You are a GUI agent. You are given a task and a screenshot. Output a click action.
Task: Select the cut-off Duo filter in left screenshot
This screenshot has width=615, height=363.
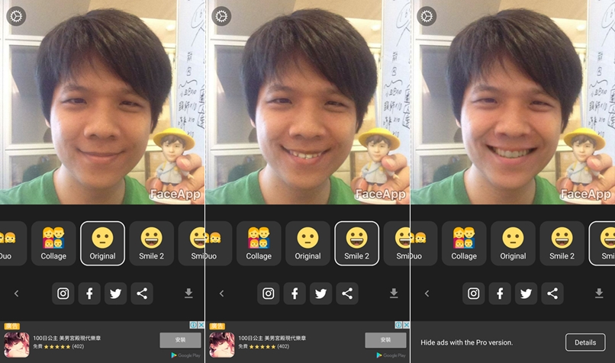(x=12, y=243)
